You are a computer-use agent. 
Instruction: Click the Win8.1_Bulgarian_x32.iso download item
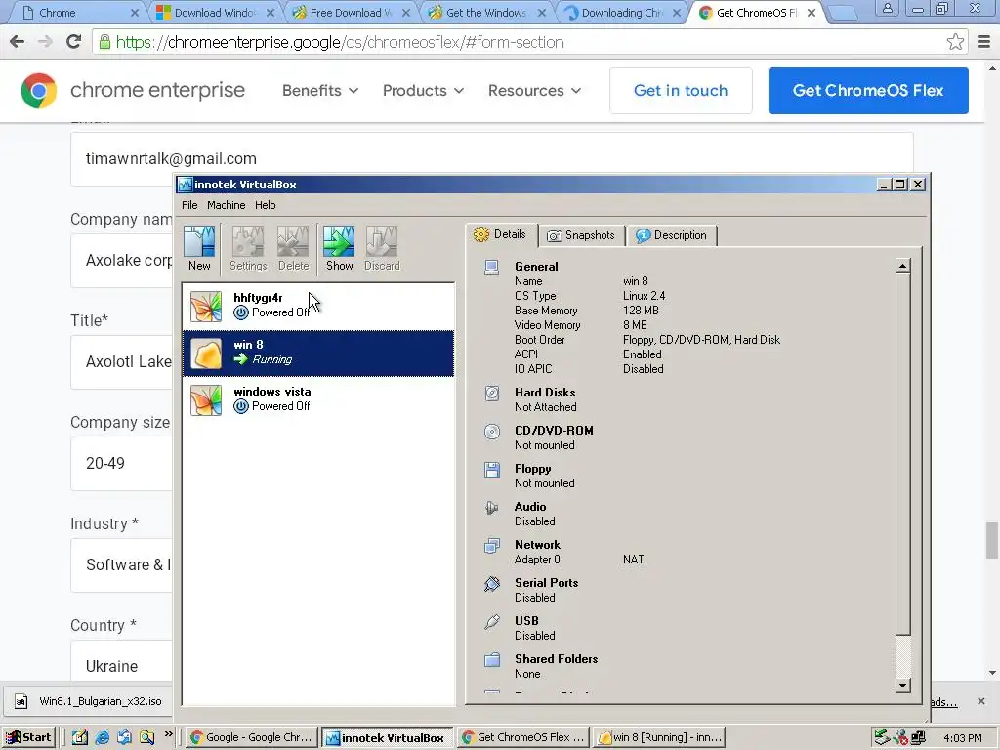coord(89,701)
